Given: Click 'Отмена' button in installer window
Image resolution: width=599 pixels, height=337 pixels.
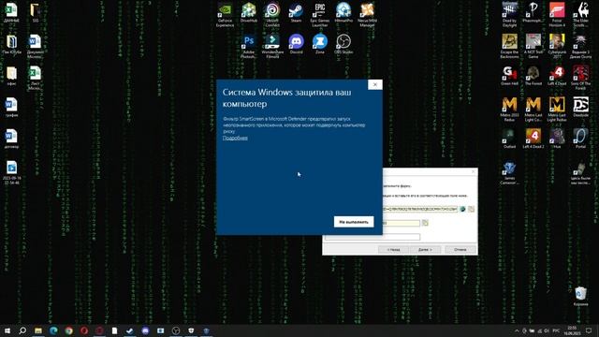Looking at the screenshot, I should pyautogui.click(x=460, y=250).
